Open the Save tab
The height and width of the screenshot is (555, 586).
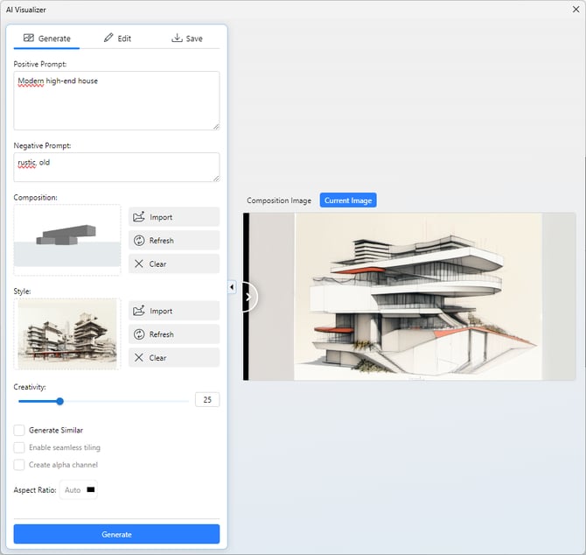tap(186, 39)
